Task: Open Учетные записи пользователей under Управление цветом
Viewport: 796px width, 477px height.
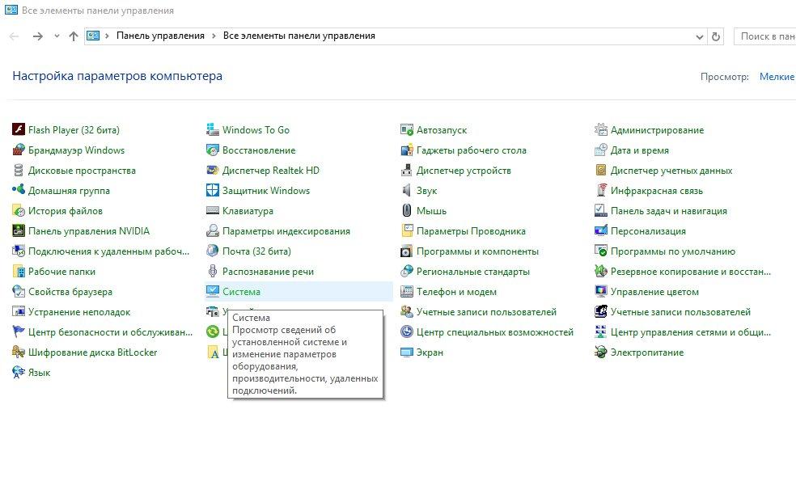Action: (x=680, y=312)
